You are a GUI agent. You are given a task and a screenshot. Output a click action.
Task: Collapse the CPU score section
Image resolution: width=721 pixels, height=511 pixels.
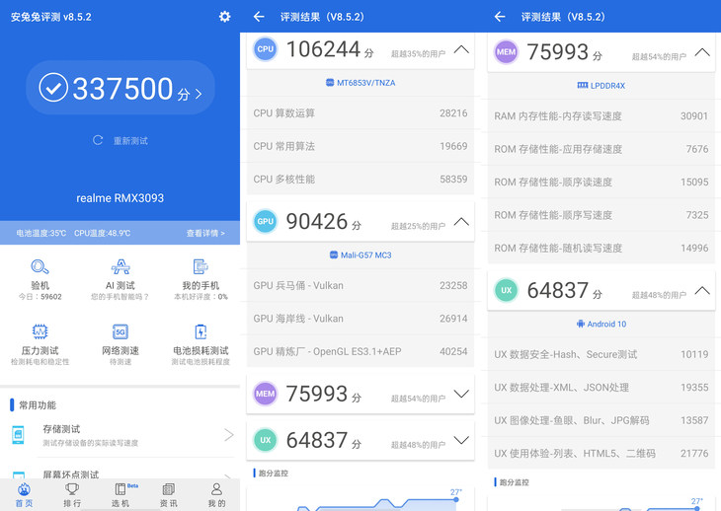pyautogui.click(x=461, y=49)
